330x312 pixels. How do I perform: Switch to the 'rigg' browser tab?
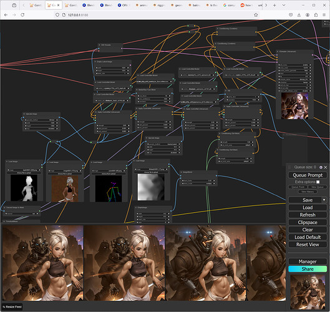point(159,5)
